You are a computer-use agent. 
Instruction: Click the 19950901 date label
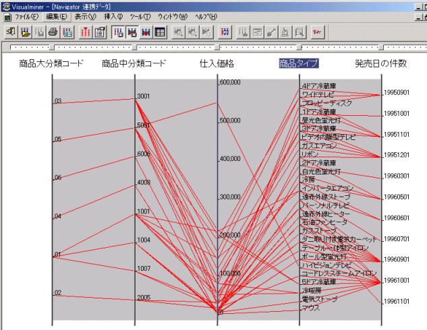(397, 93)
